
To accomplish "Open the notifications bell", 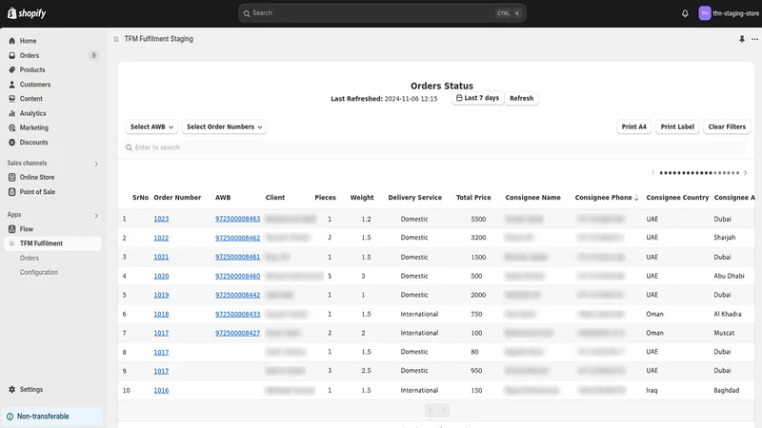I will [x=685, y=13].
